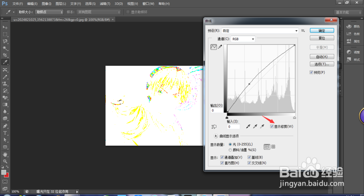This screenshot has width=364, height=196.
Task: Activate the on-image adjustment hand icon
Action: (x=214, y=127)
